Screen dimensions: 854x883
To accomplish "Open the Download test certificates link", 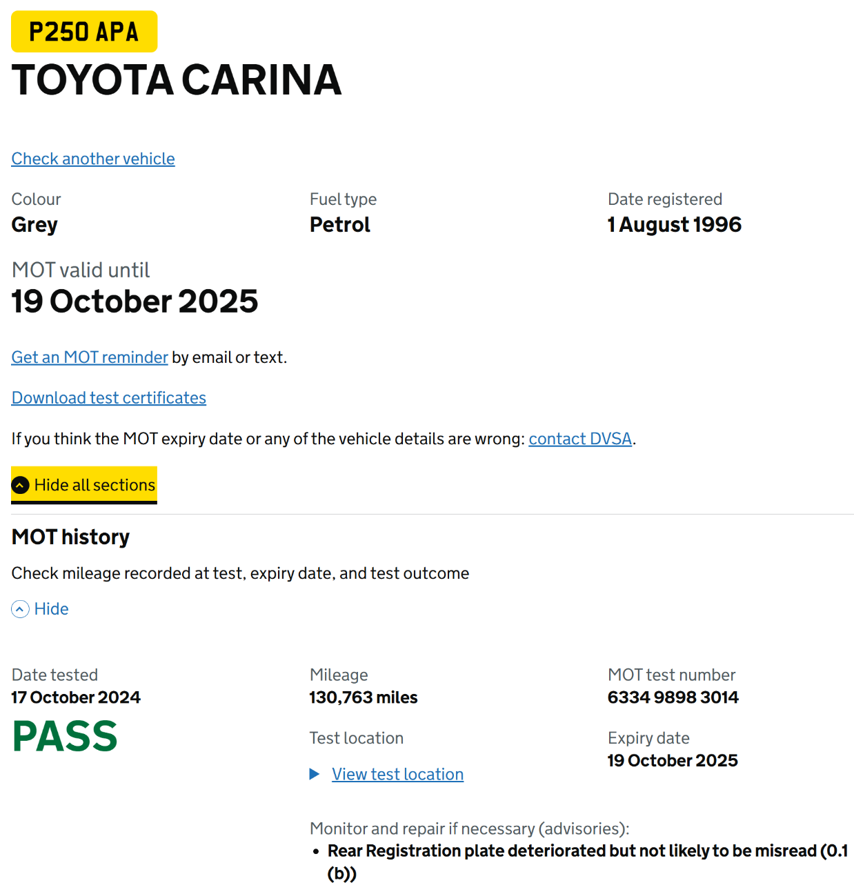I will pos(109,398).
